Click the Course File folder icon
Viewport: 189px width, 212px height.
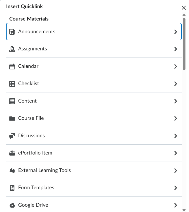pyautogui.click(x=12, y=119)
